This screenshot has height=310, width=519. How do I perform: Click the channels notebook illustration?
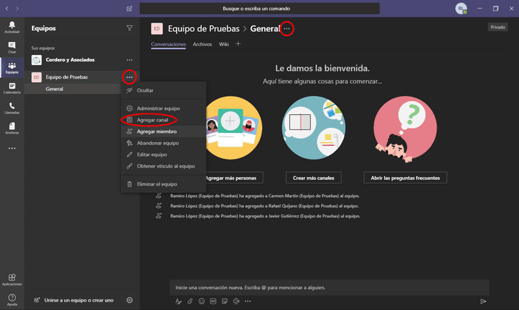(x=313, y=128)
